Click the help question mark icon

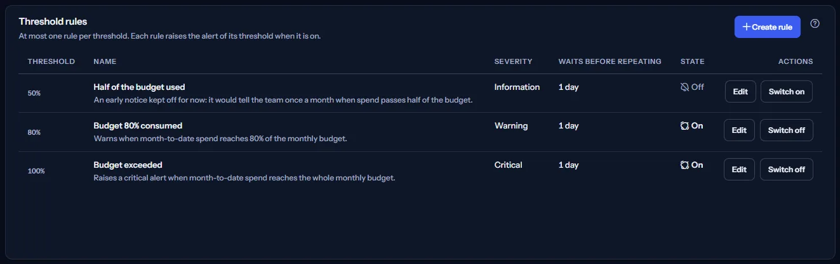coord(815,23)
